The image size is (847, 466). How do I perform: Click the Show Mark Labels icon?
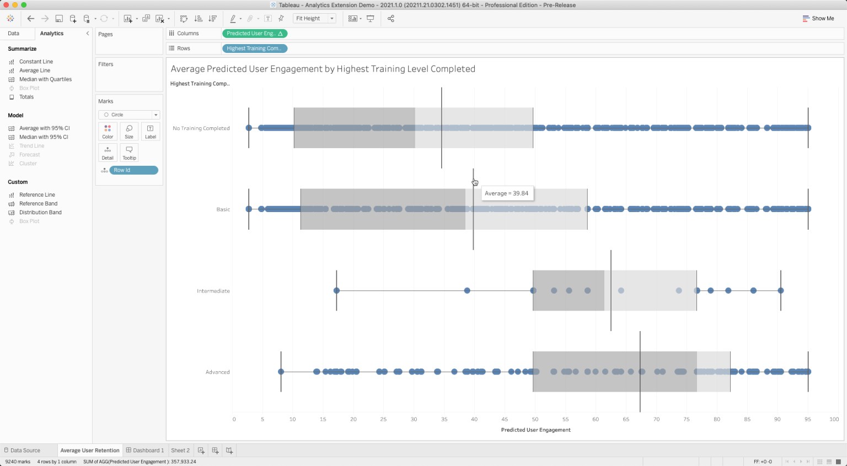coord(267,18)
